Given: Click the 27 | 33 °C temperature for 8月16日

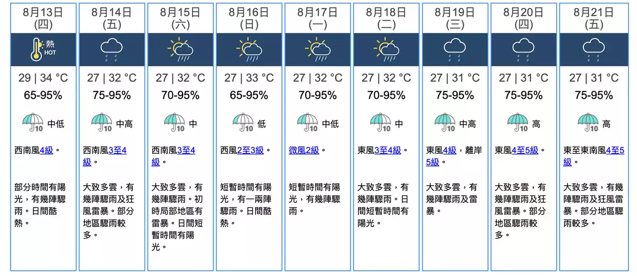Looking at the screenshot, I should point(249,78).
